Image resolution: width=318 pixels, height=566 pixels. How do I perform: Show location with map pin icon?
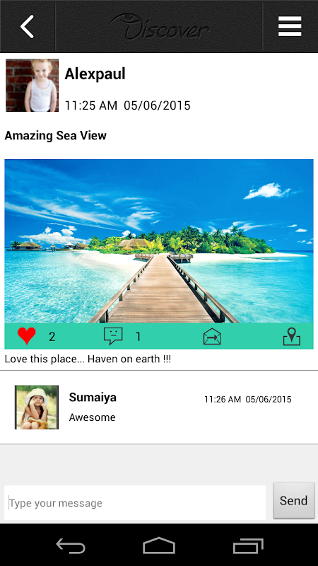pos(292,336)
